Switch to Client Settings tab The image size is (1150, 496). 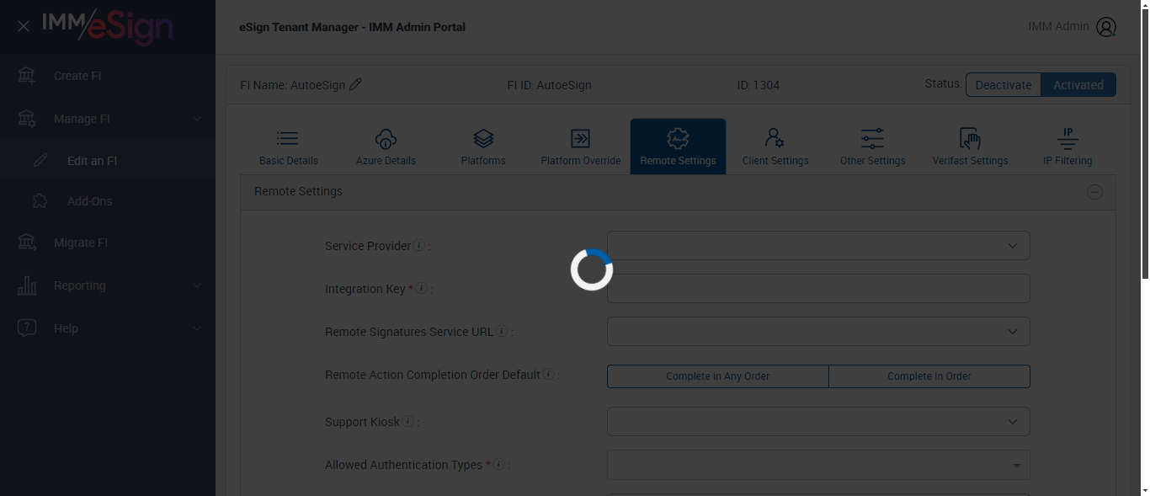click(775, 147)
